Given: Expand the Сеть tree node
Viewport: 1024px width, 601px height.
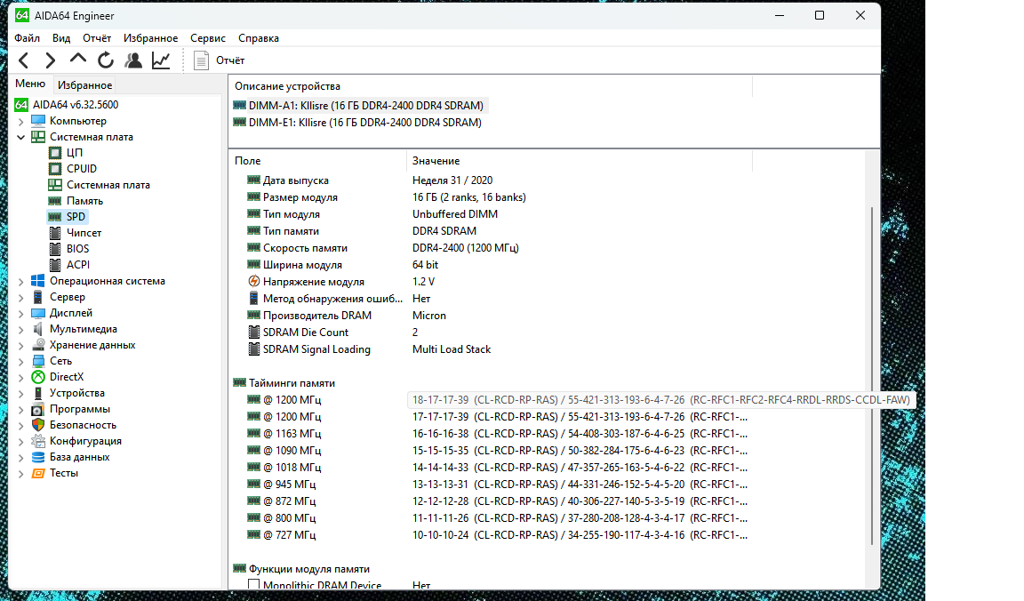Looking at the screenshot, I should [x=21, y=361].
